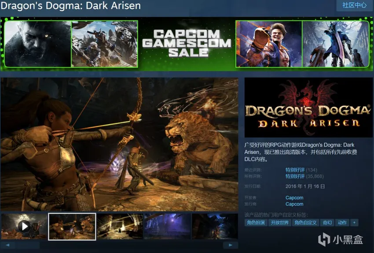Select the 奇幻 tag
The width and height of the screenshot is (374, 253).
click(327, 223)
